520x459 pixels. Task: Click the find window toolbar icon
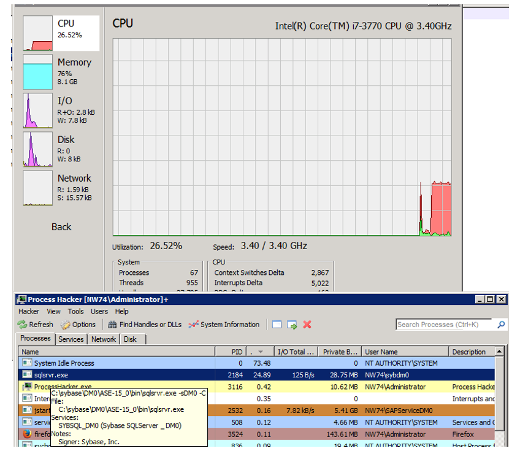tap(277, 325)
